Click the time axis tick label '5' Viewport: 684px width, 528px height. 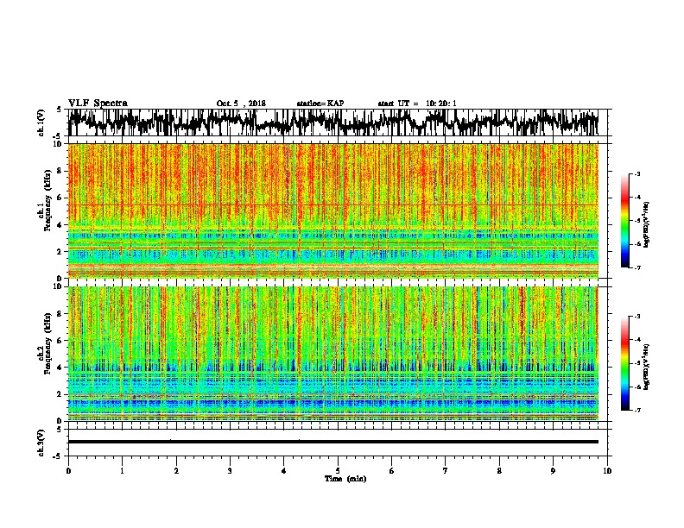pyautogui.click(x=338, y=470)
